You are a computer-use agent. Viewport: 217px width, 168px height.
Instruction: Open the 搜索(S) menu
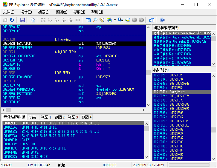click(x=44, y=12)
